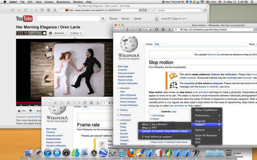Click the YouTube search input field
Screen dimensions: 257x160
(68, 19)
